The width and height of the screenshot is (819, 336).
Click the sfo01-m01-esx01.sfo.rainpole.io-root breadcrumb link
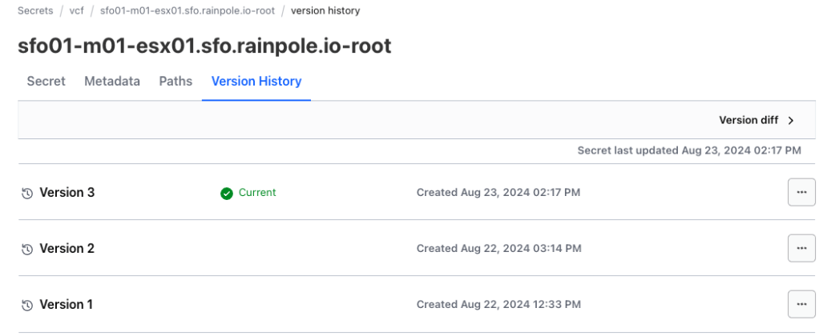188,10
